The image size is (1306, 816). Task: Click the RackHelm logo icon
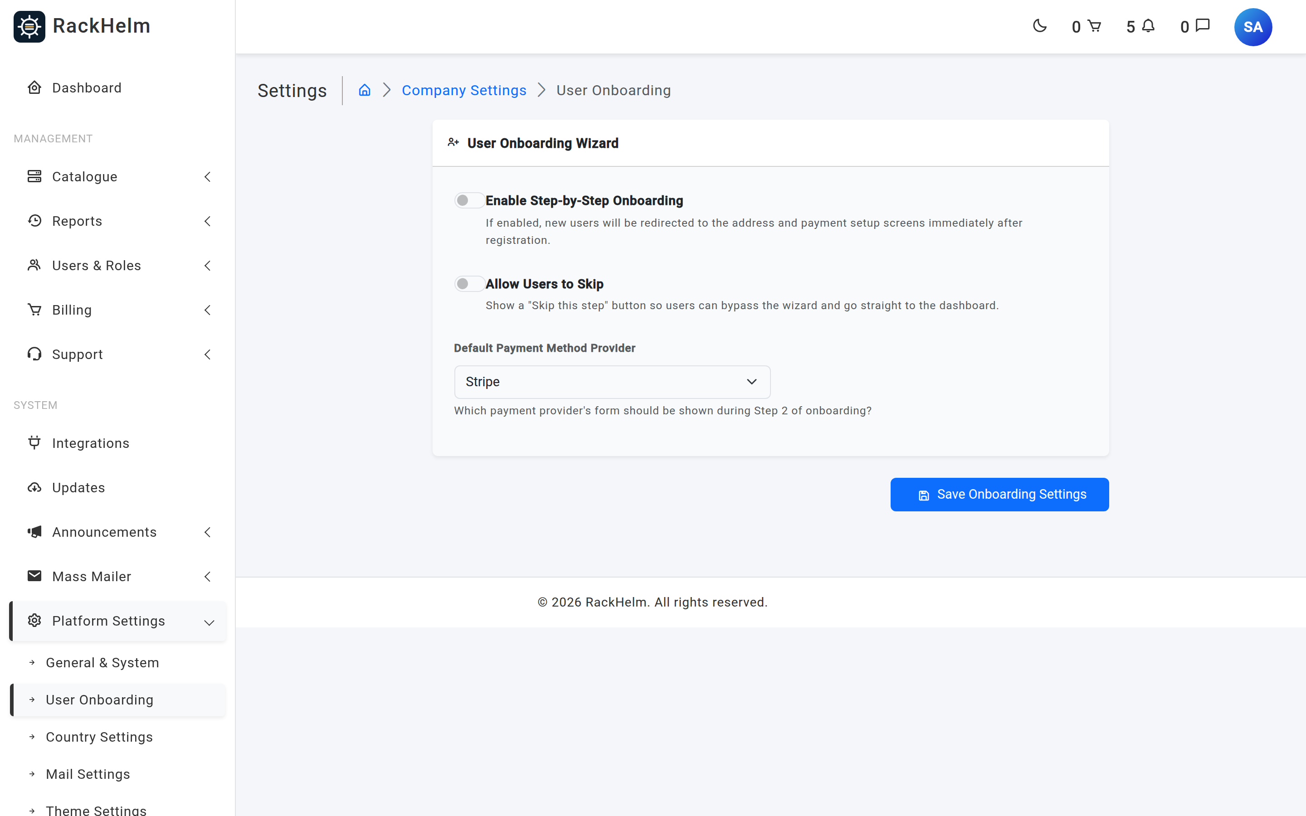(x=29, y=26)
